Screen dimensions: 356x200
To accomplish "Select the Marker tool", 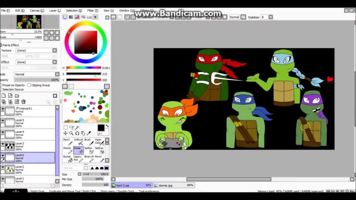I will [68, 150].
